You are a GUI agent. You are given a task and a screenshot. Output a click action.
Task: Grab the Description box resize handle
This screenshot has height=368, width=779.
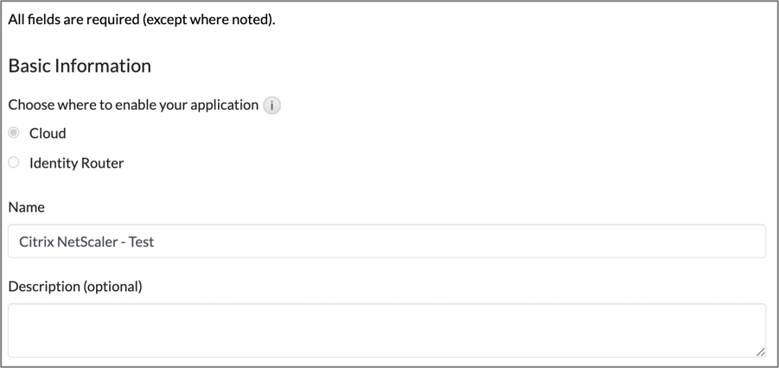761,352
